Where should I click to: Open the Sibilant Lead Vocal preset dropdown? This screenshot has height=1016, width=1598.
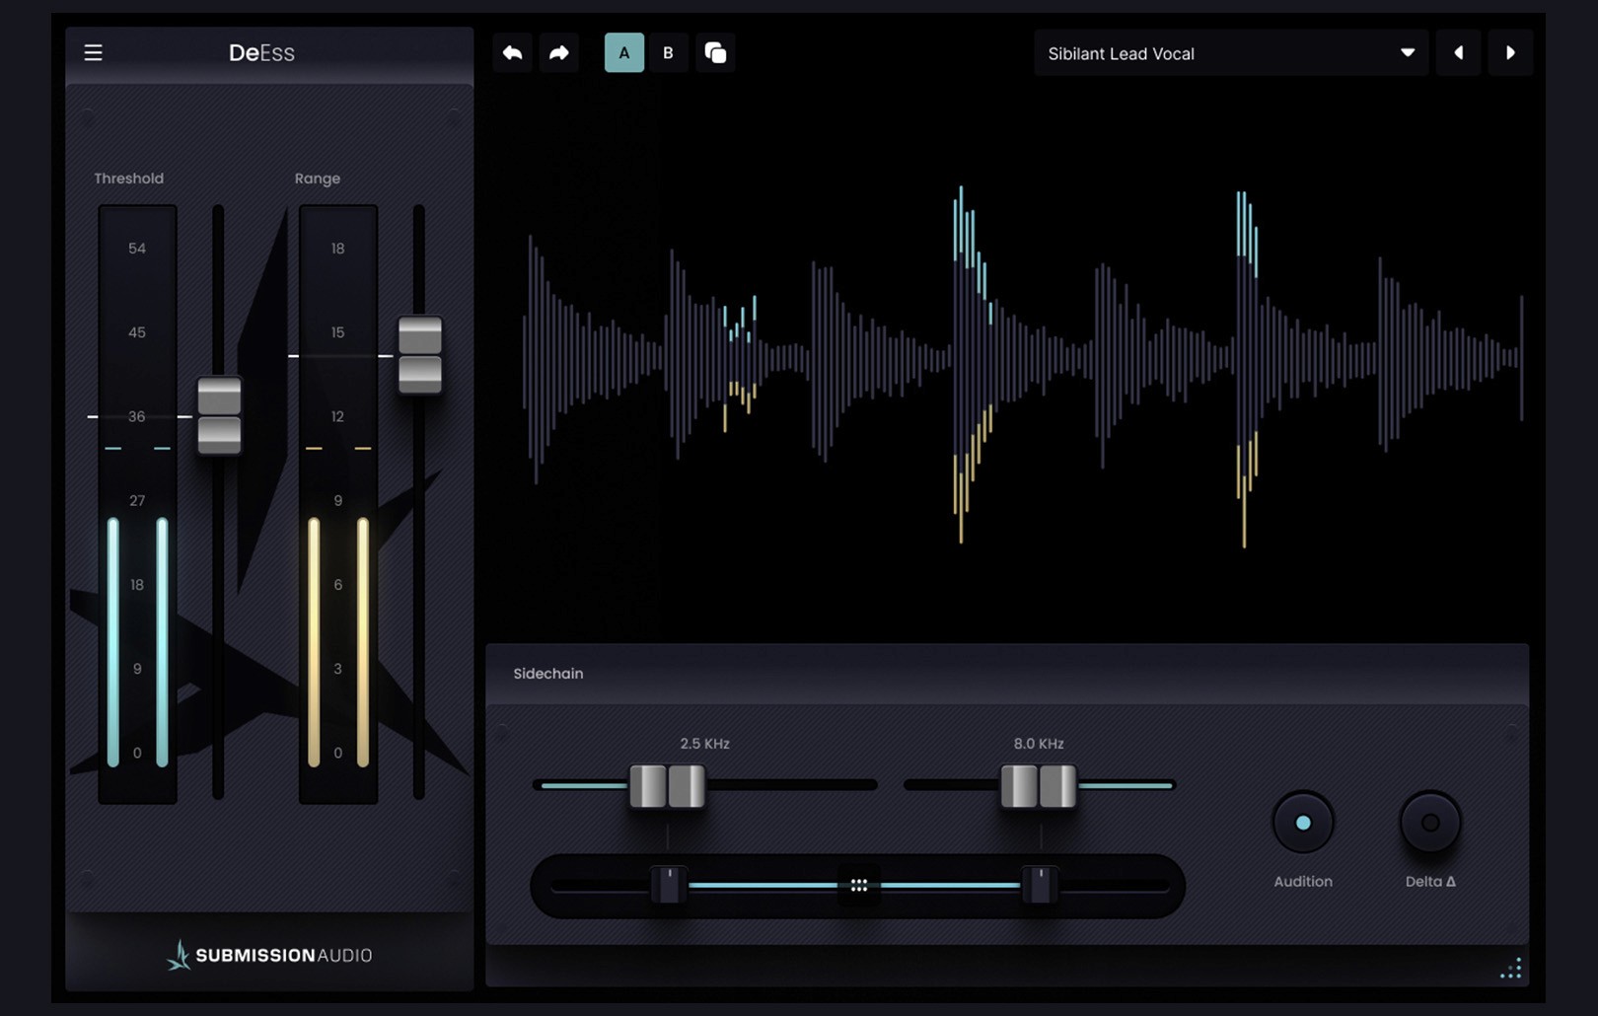click(1229, 52)
